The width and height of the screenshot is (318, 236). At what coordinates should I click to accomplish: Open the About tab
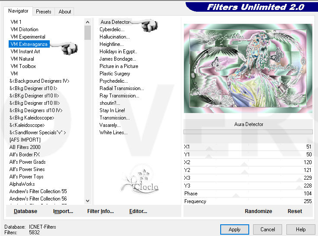pyautogui.click(x=65, y=12)
